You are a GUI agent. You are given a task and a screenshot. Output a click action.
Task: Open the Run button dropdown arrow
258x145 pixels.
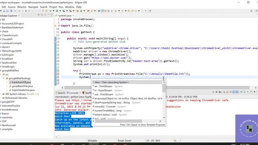tap(60, 11)
